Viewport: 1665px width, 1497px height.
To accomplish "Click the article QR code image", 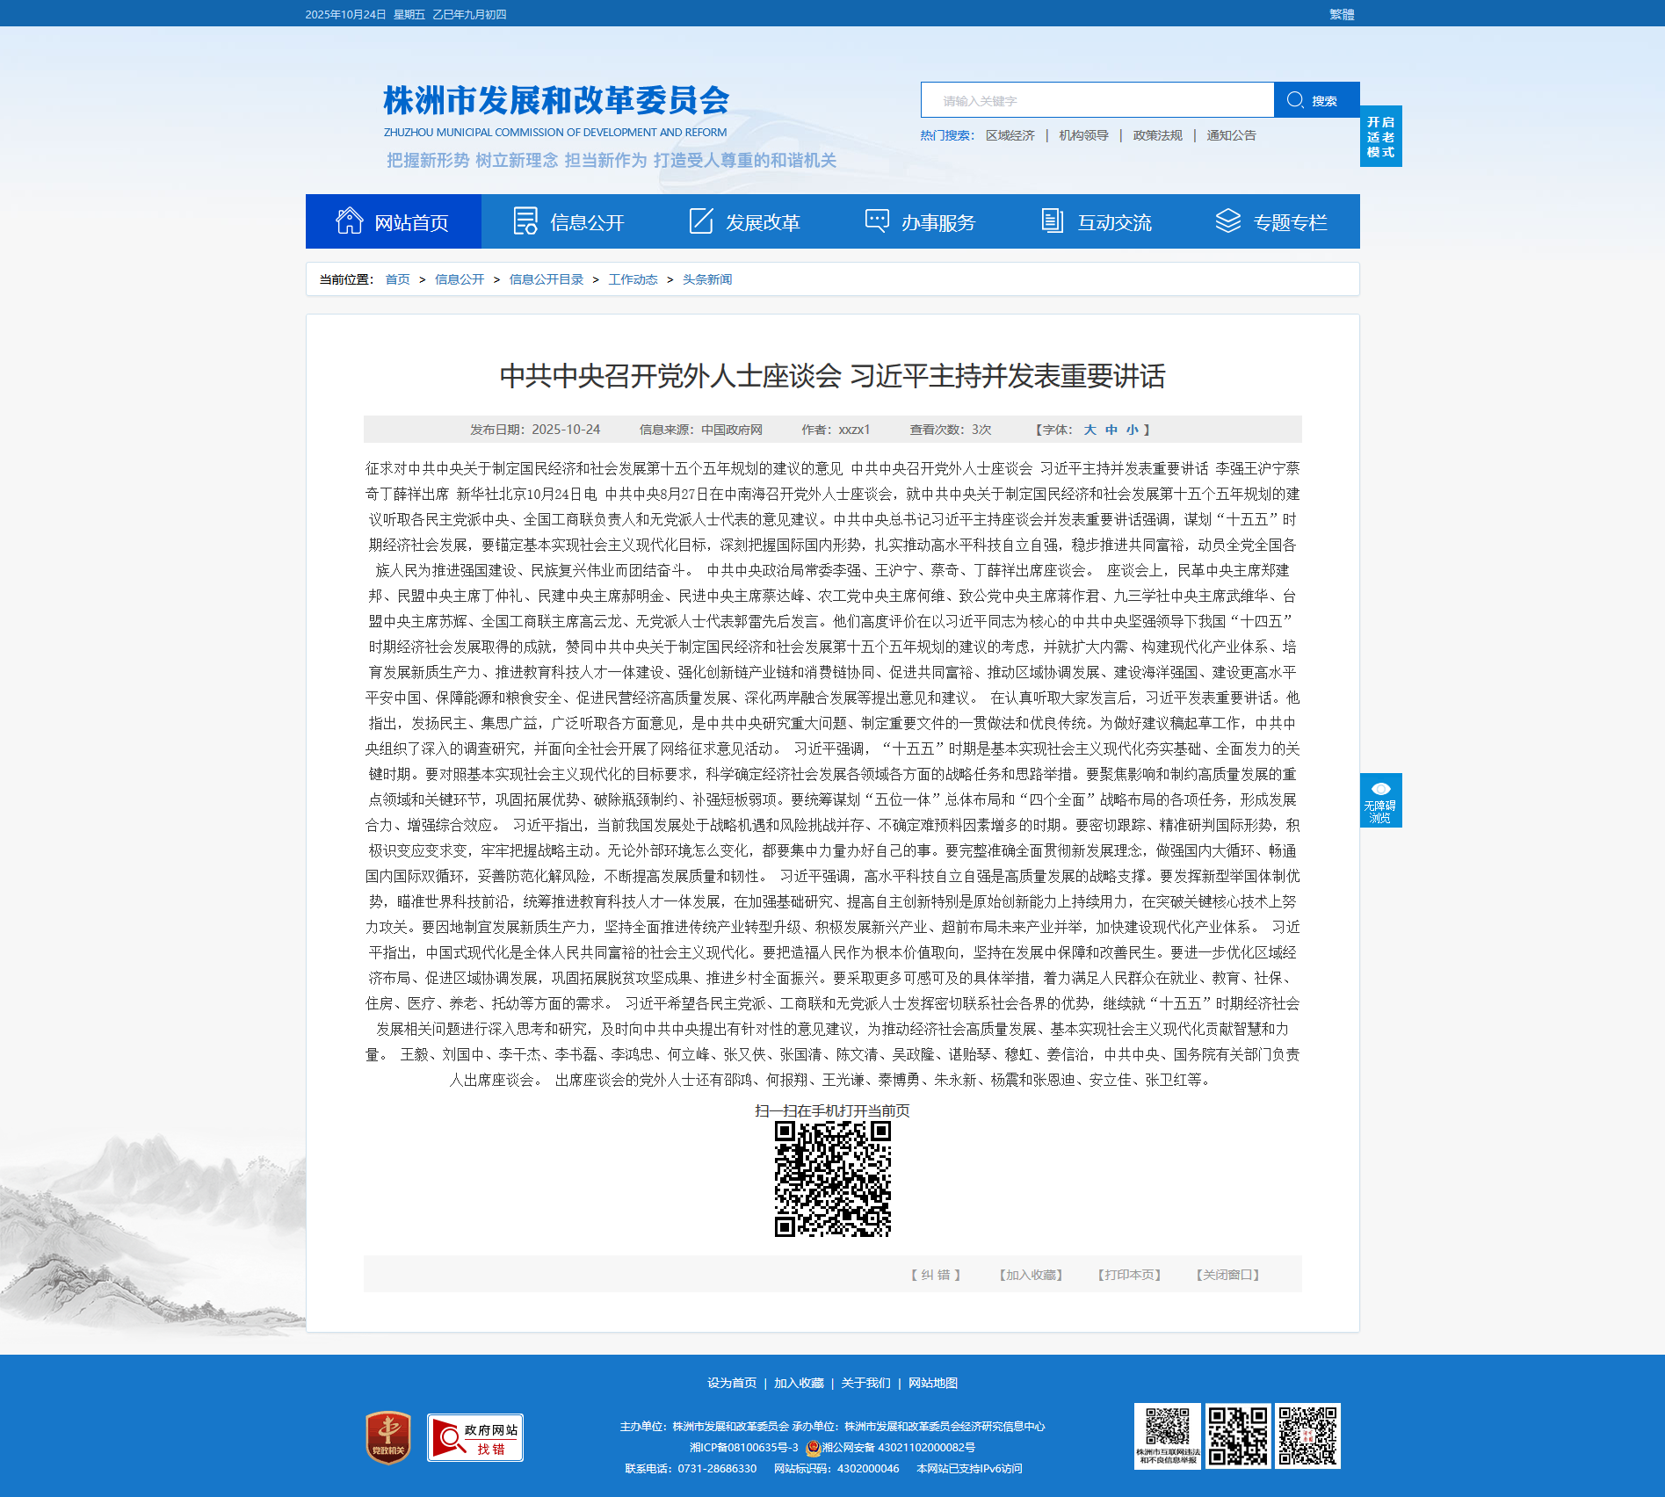I will tap(832, 1179).
